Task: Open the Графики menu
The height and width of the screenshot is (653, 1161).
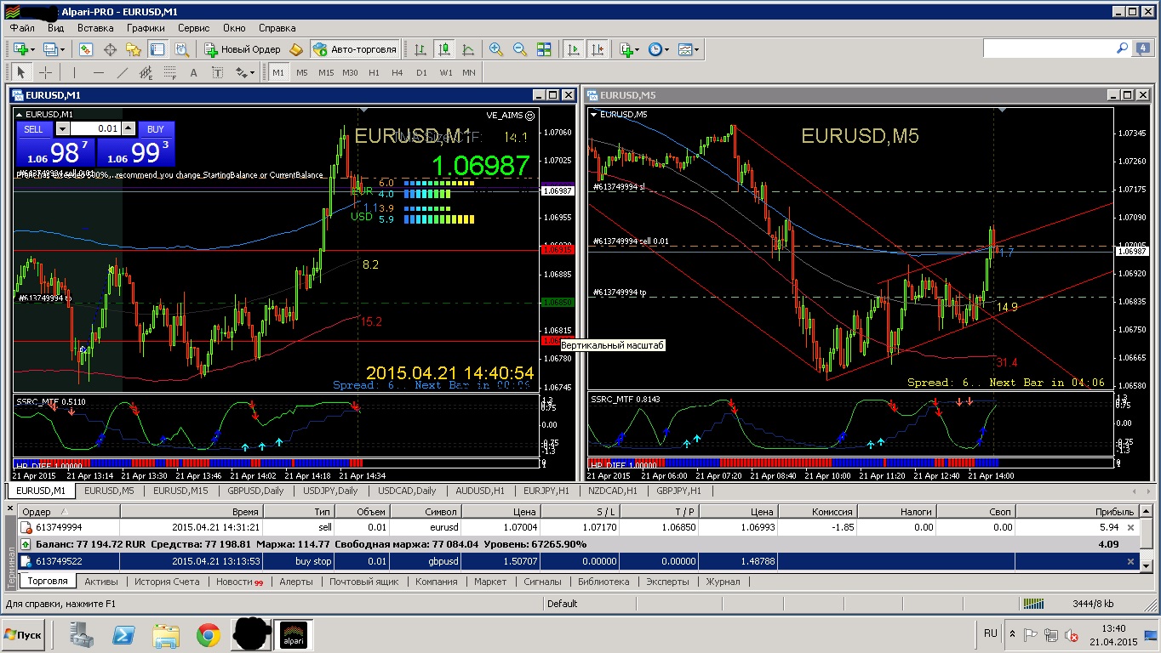Action: pos(146,27)
